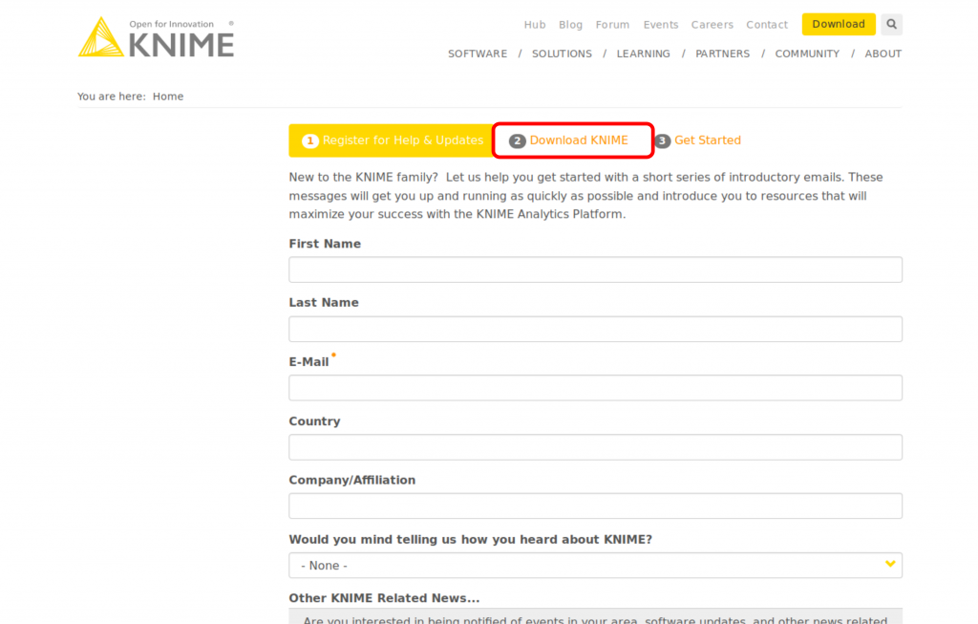Open the COMMUNITY menu

coord(807,54)
